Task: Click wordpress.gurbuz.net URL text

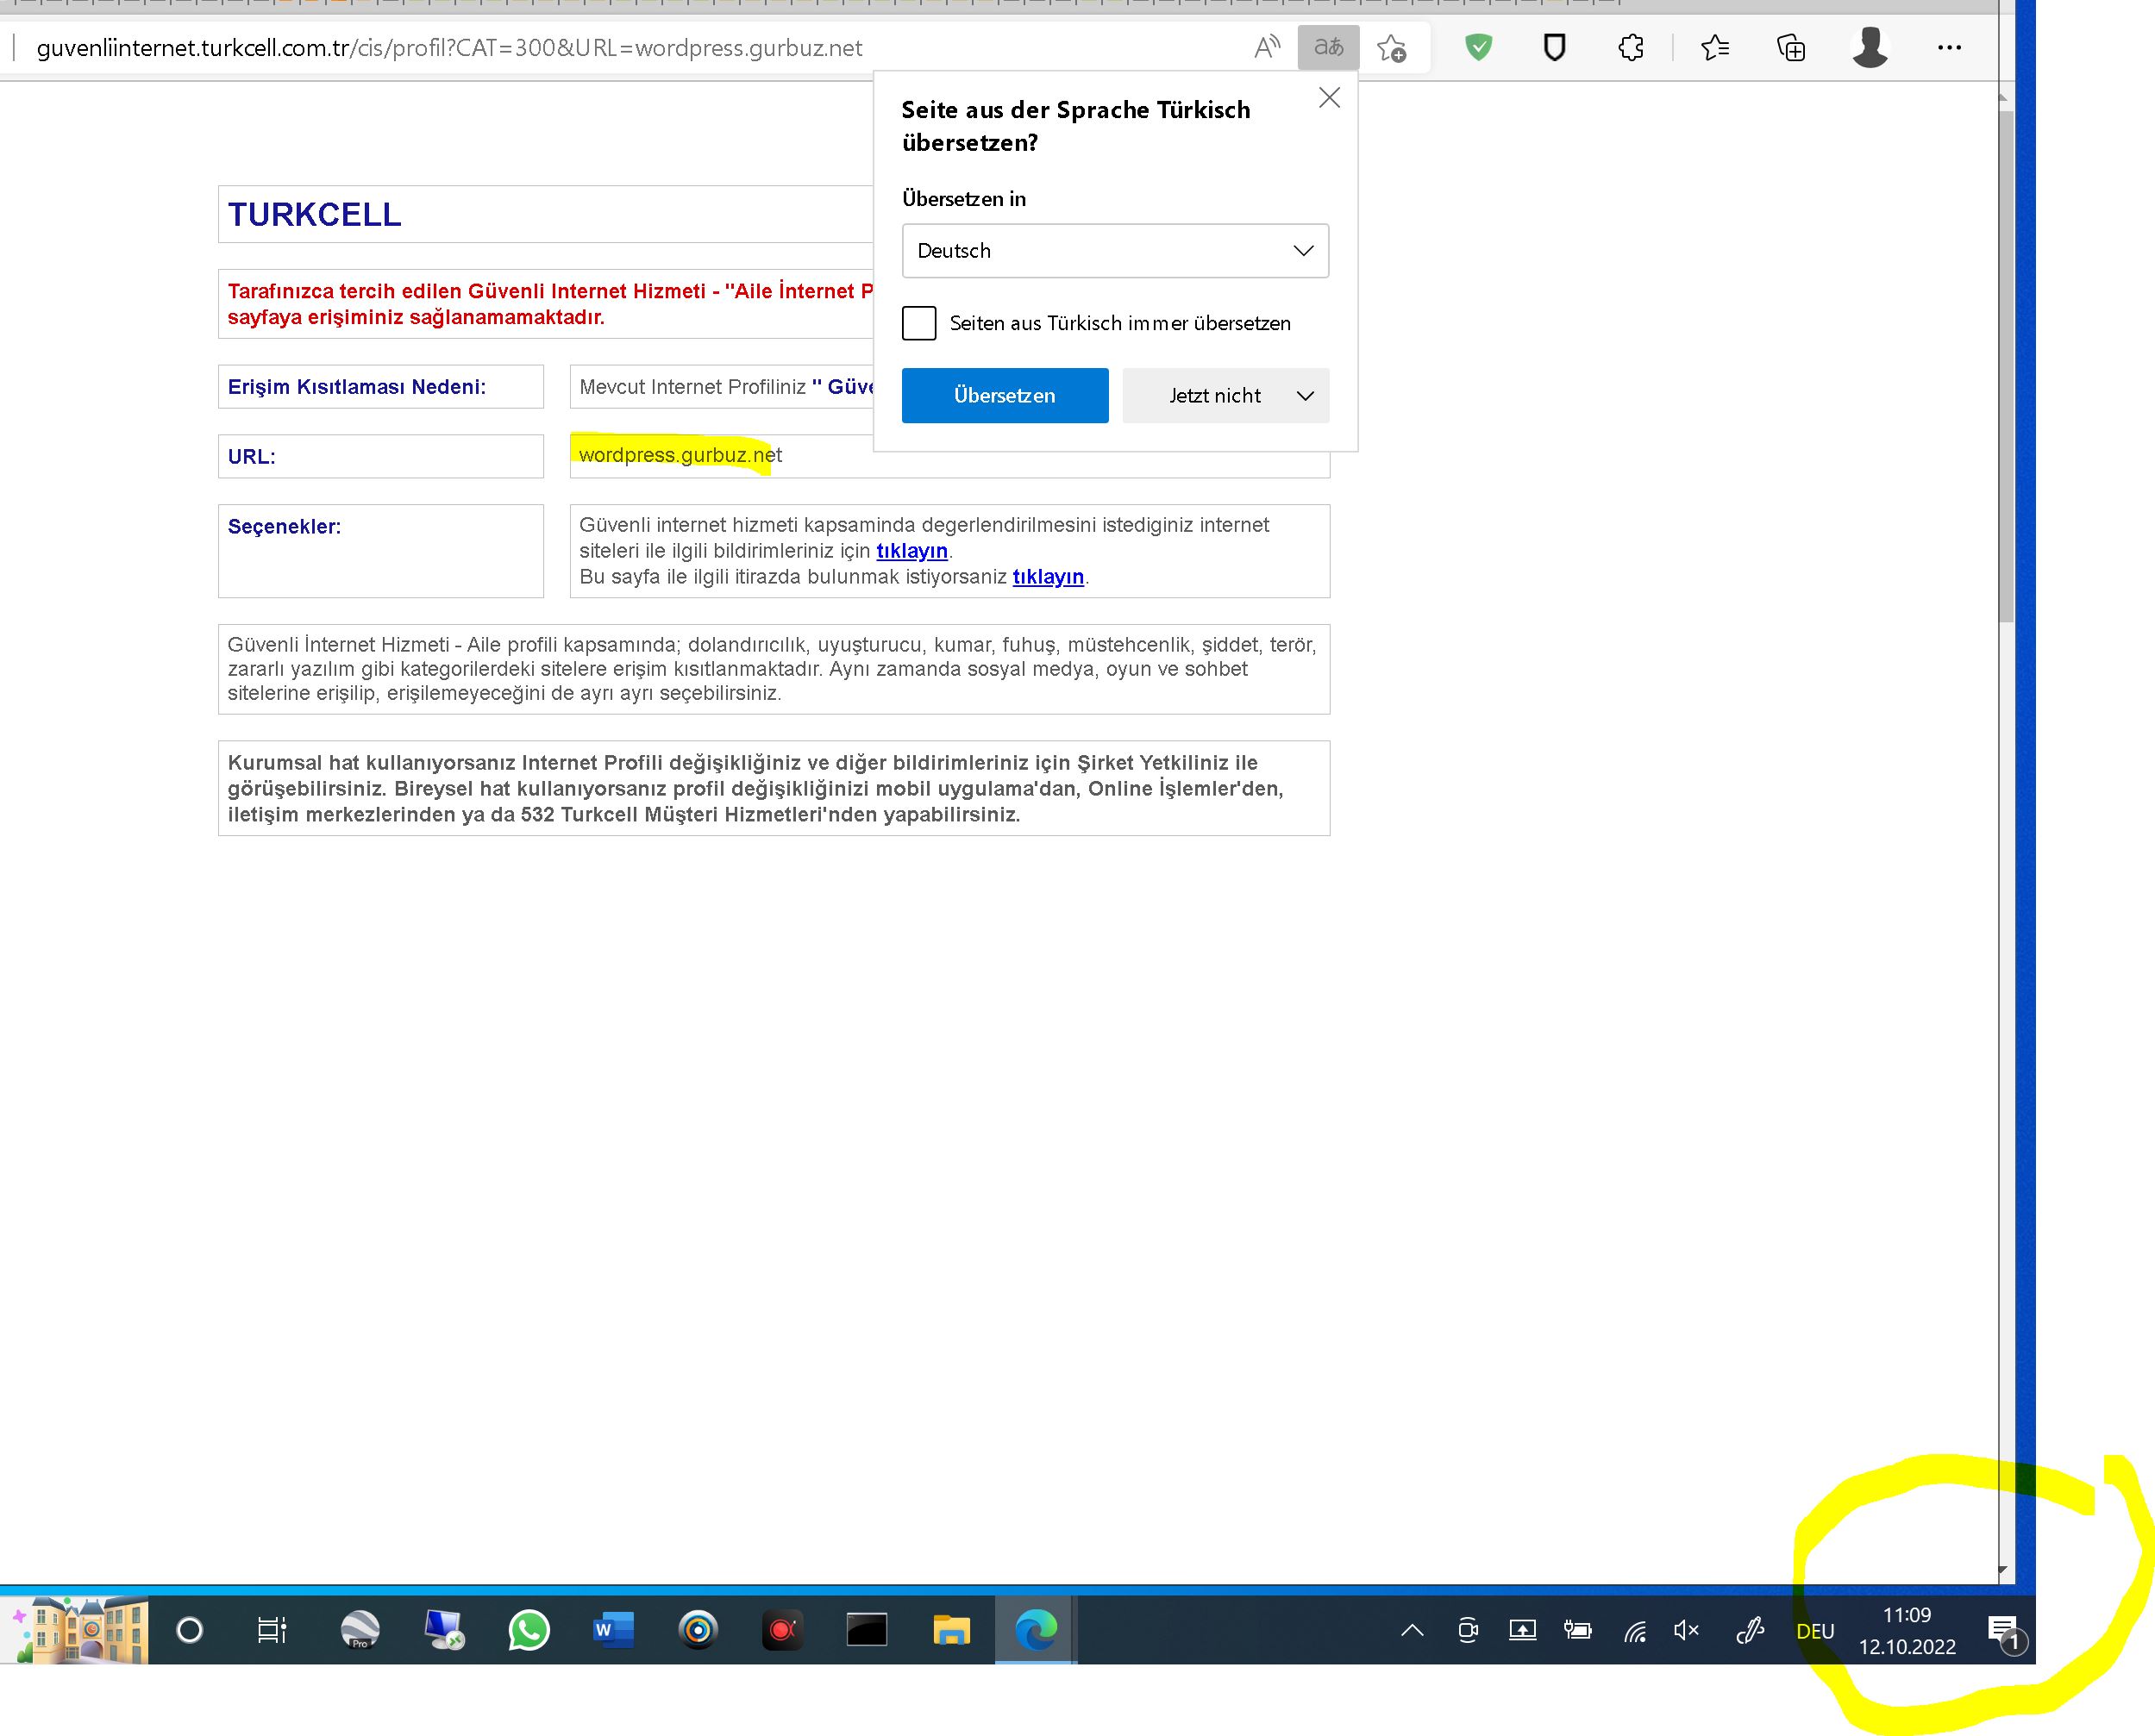Action: (680, 455)
